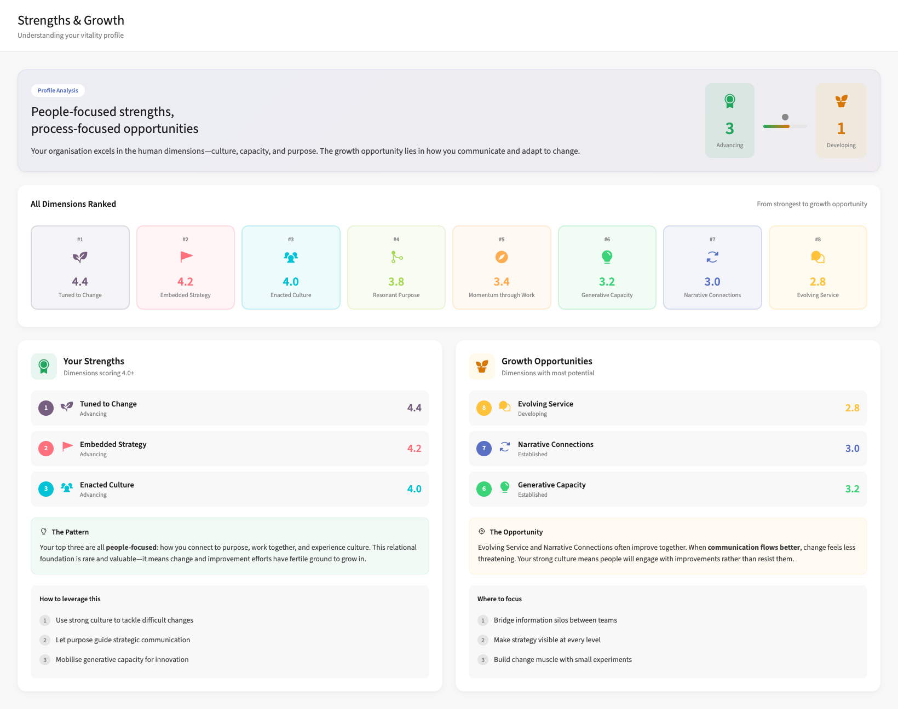
Task: Click the slider dot between Advancing and Developing
Action: click(x=785, y=116)
